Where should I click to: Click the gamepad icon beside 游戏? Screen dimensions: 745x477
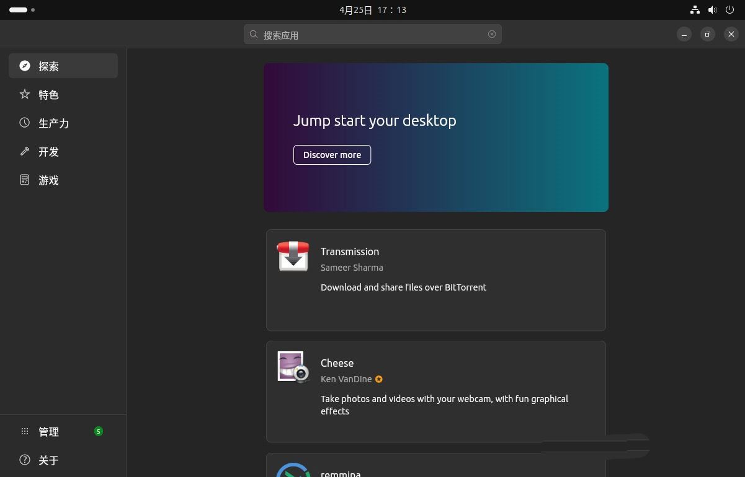coord(24,180)
